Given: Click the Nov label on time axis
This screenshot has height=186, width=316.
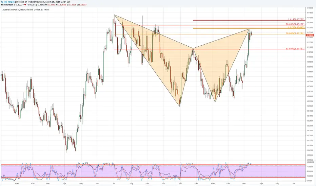Looking at the screenshot, I should 180,184.
